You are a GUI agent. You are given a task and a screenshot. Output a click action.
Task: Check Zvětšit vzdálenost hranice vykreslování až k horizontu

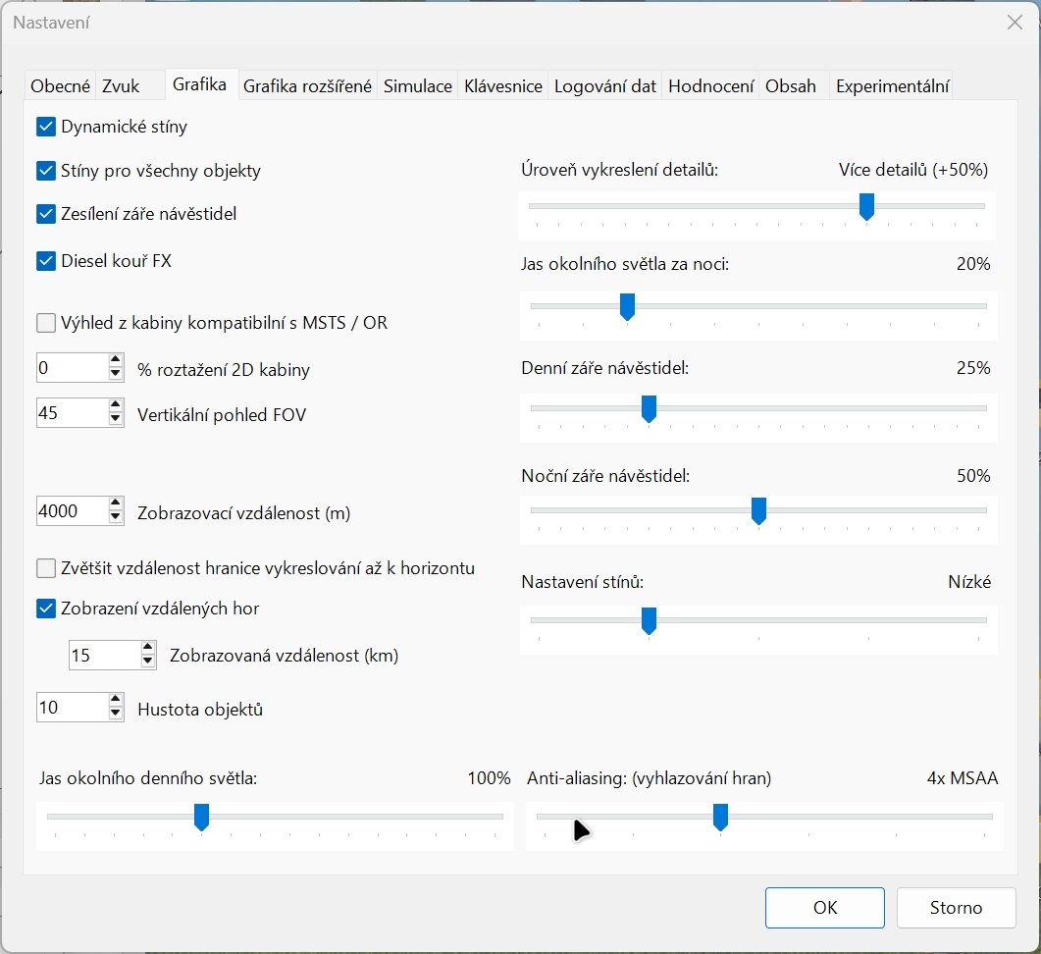(46, 568)
